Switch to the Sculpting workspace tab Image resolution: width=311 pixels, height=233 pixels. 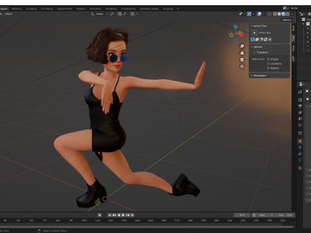click(31, 9)
